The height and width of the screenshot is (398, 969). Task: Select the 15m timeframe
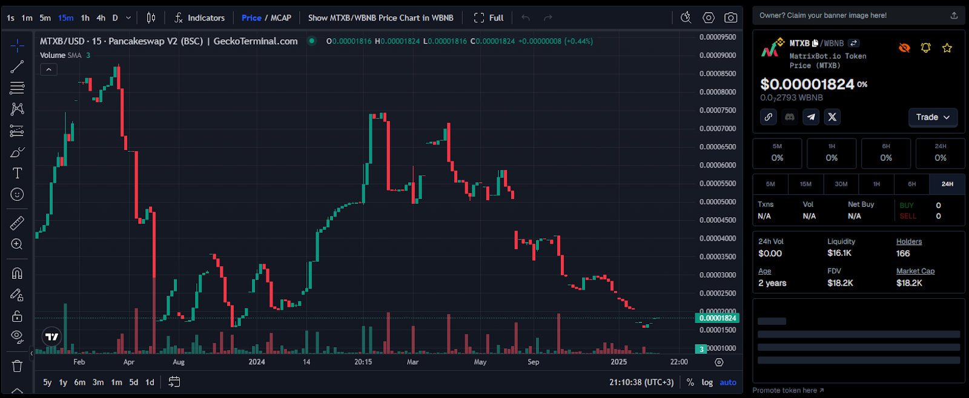pyautogui.click(x=66, y=18)
